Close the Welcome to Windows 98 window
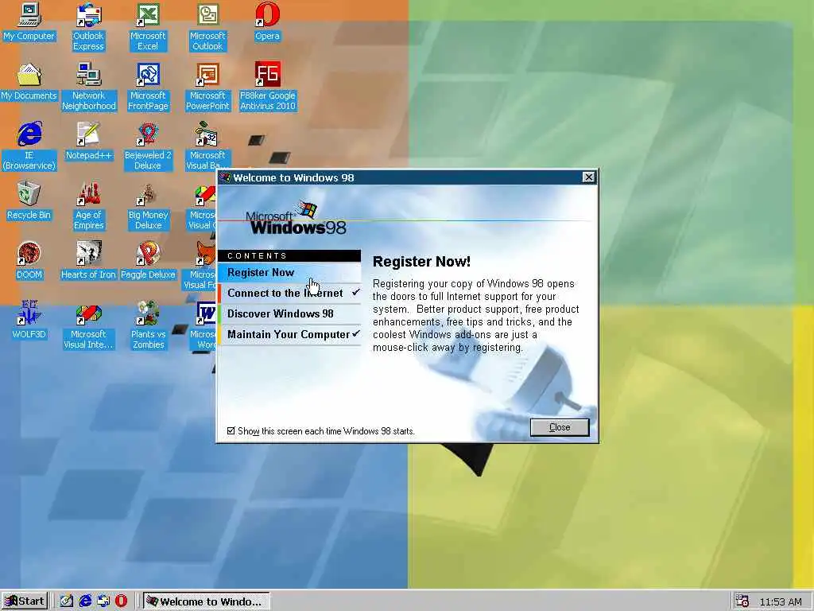The height and width of the screenshot is (611, 814). pyautogui.click(x=589, y=177)
